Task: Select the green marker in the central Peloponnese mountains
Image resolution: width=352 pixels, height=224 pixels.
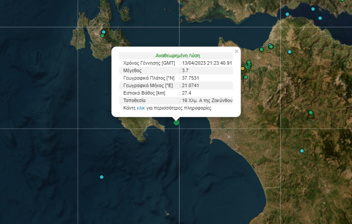Action: (x=311, y=112)
